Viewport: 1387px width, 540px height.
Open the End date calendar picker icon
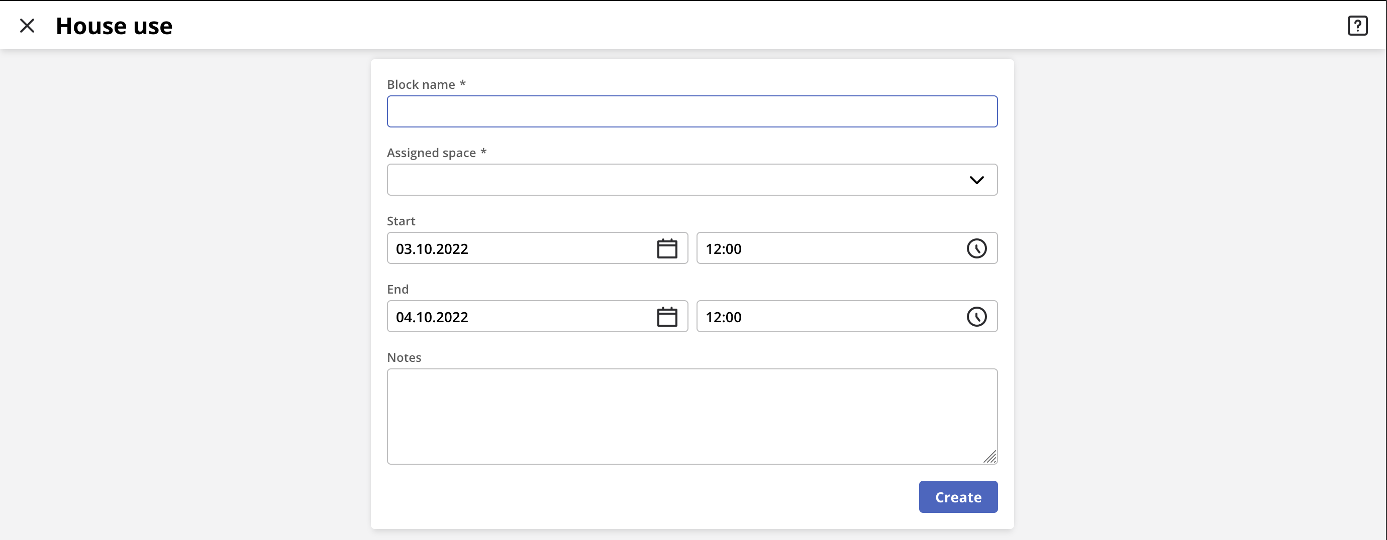click(666, 317)
